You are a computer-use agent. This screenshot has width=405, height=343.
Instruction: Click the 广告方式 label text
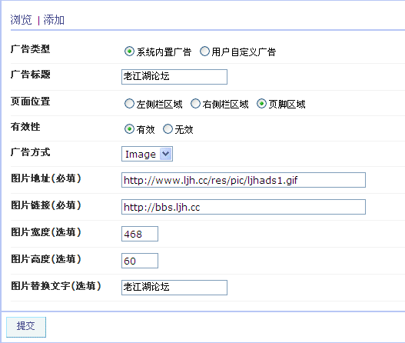(x=30, y=152)
